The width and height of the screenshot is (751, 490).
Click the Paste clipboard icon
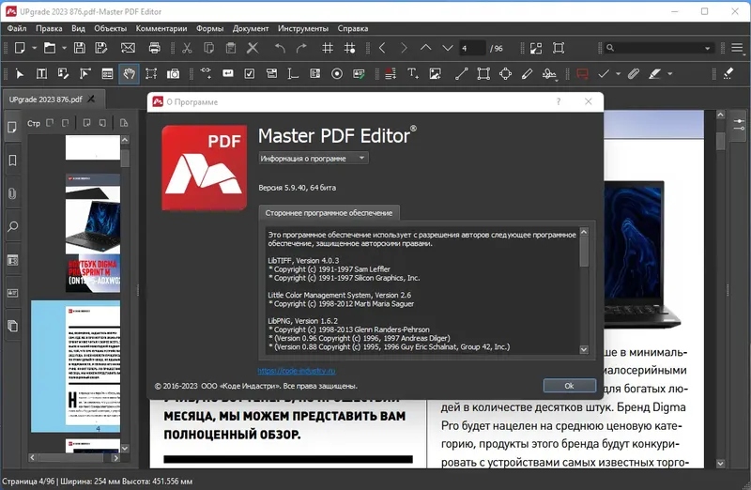click(231, 48)
